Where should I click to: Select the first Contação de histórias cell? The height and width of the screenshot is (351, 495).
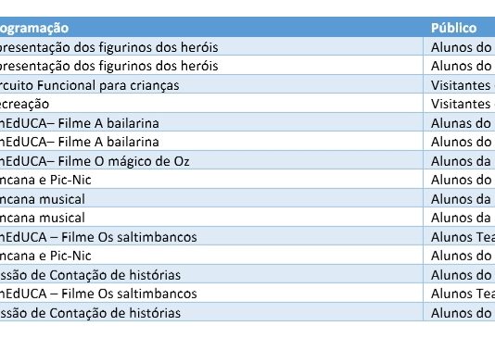click(211, 274)
